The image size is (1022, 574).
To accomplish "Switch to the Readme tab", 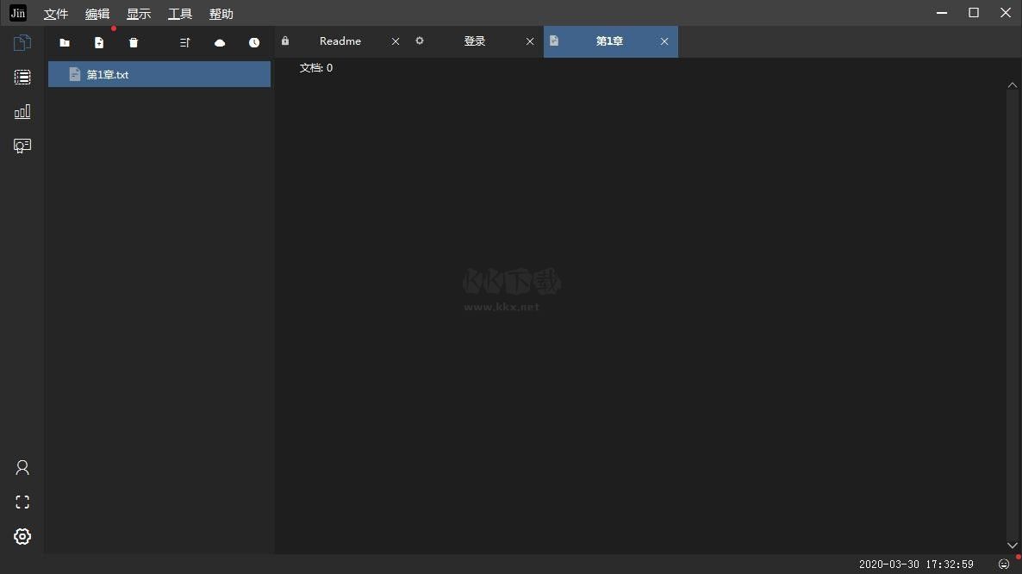I will coord(340,41).
